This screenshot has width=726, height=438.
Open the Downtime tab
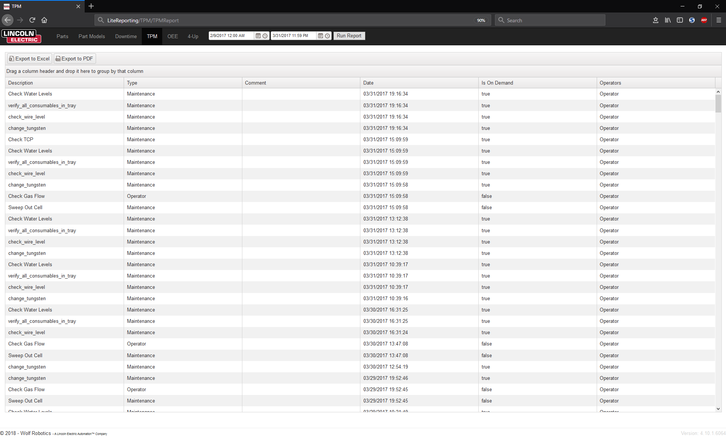point(126,36)
